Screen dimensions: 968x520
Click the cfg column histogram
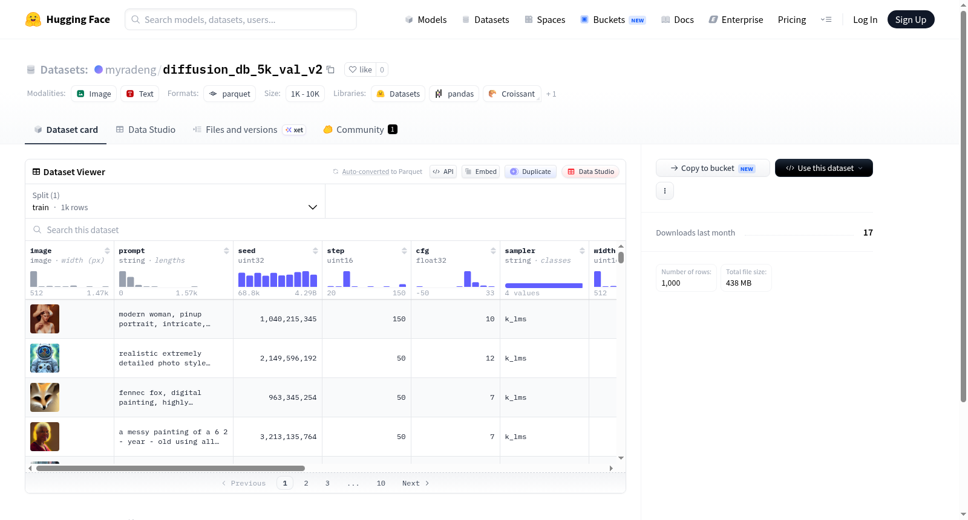(x=456, y=278)
